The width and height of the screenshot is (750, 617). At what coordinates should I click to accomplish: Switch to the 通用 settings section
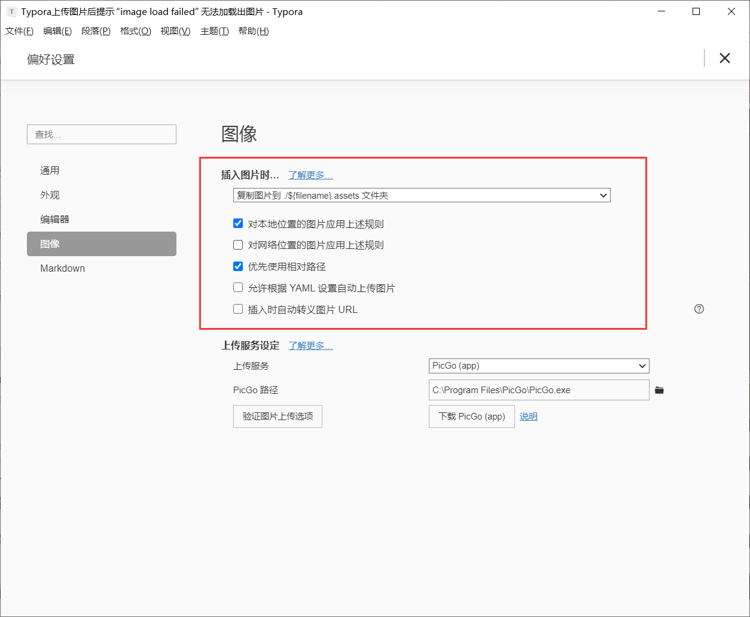pyautogui.click(x=50, y=170)
